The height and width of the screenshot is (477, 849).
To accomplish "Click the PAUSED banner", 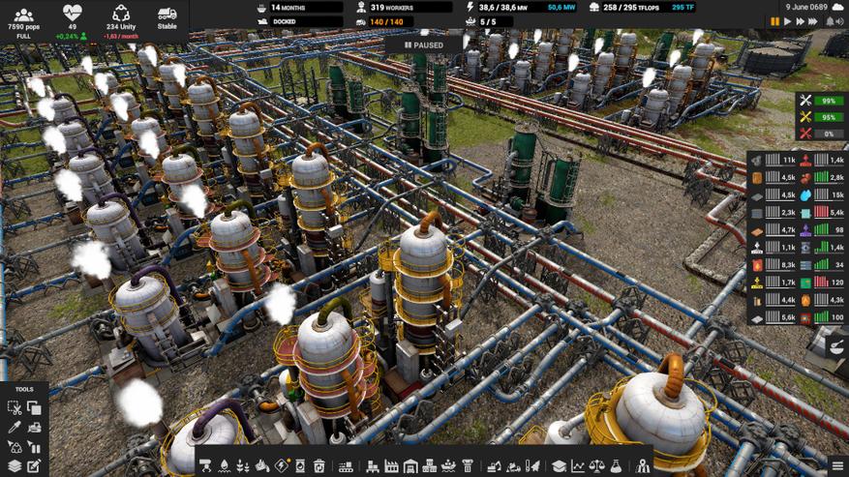I will click(424, 45).
